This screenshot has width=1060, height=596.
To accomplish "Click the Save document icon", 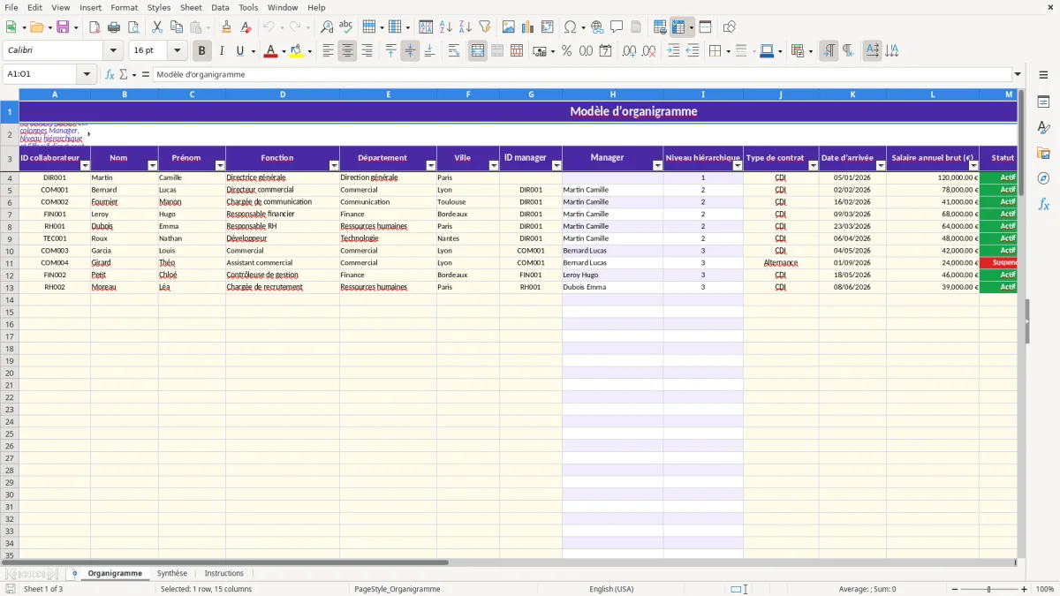I will 63,27.
